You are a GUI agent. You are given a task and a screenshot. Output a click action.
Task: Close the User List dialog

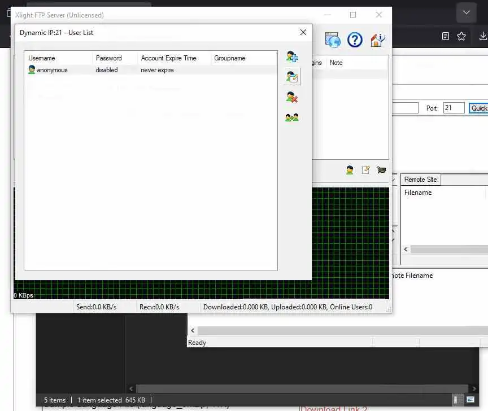tap(303, 32)
